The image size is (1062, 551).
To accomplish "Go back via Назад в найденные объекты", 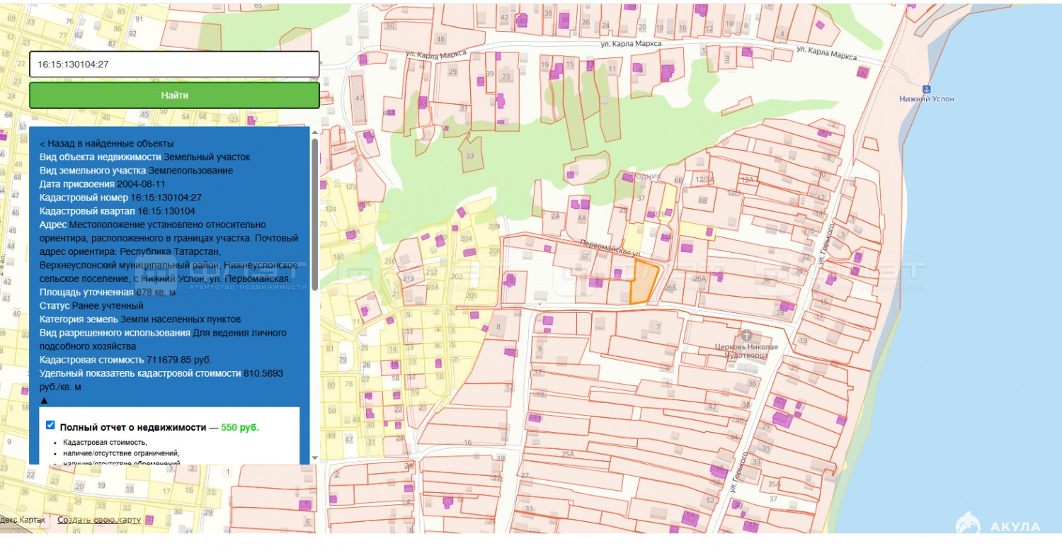I will (x=106, y=144).
